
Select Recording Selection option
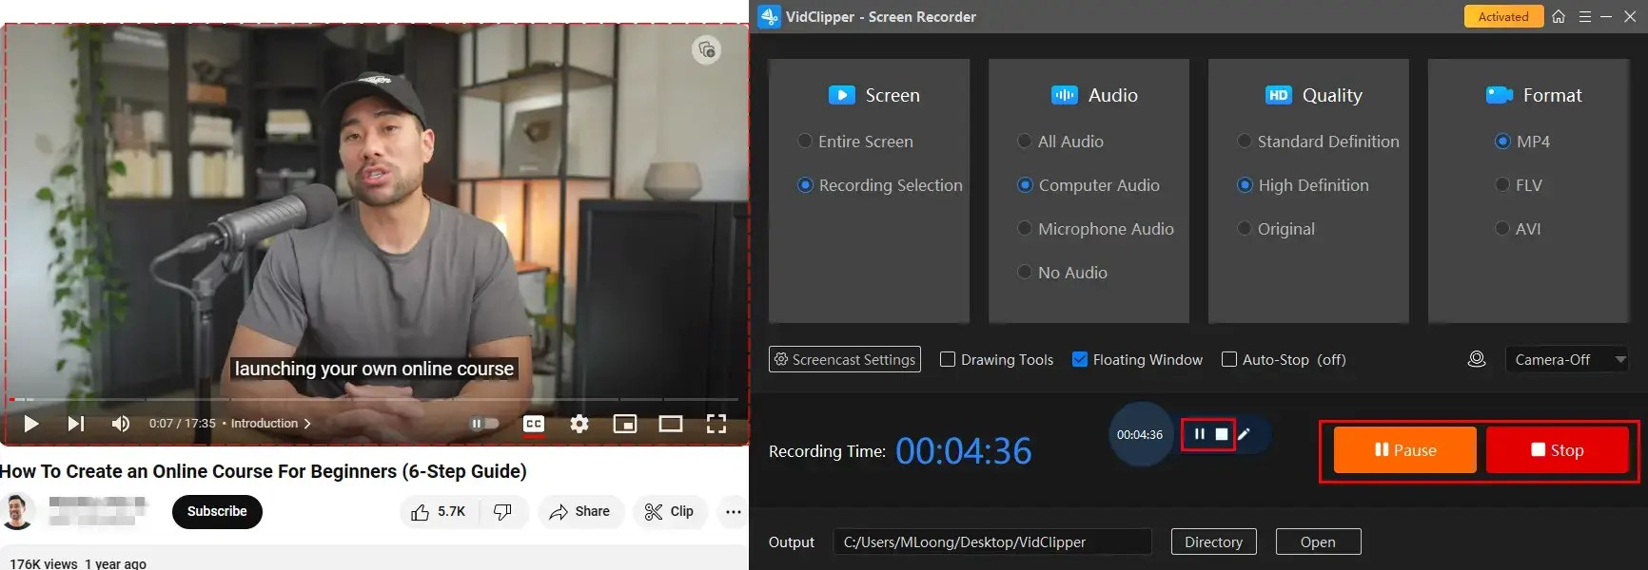click(880, 185)
